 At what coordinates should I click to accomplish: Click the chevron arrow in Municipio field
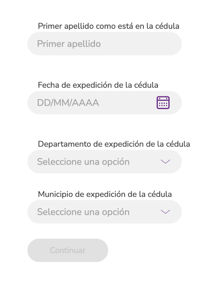coord(165,212)
